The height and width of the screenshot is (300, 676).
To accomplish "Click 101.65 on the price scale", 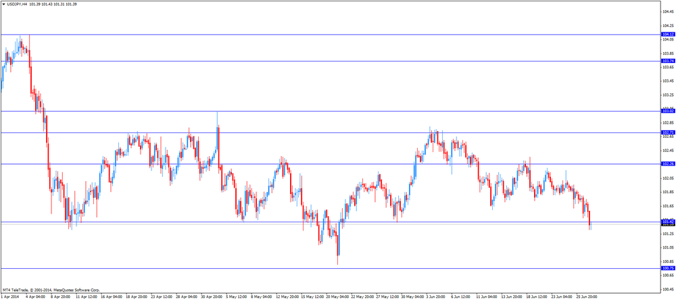I will click(x=669, y=205).
